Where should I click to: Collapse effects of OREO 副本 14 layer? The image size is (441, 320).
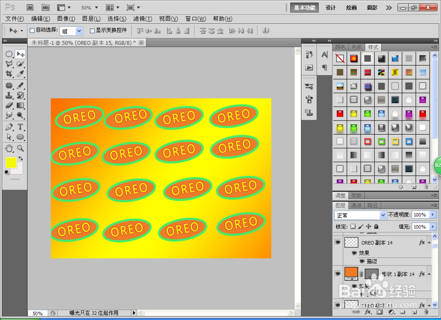click(429, 243)
